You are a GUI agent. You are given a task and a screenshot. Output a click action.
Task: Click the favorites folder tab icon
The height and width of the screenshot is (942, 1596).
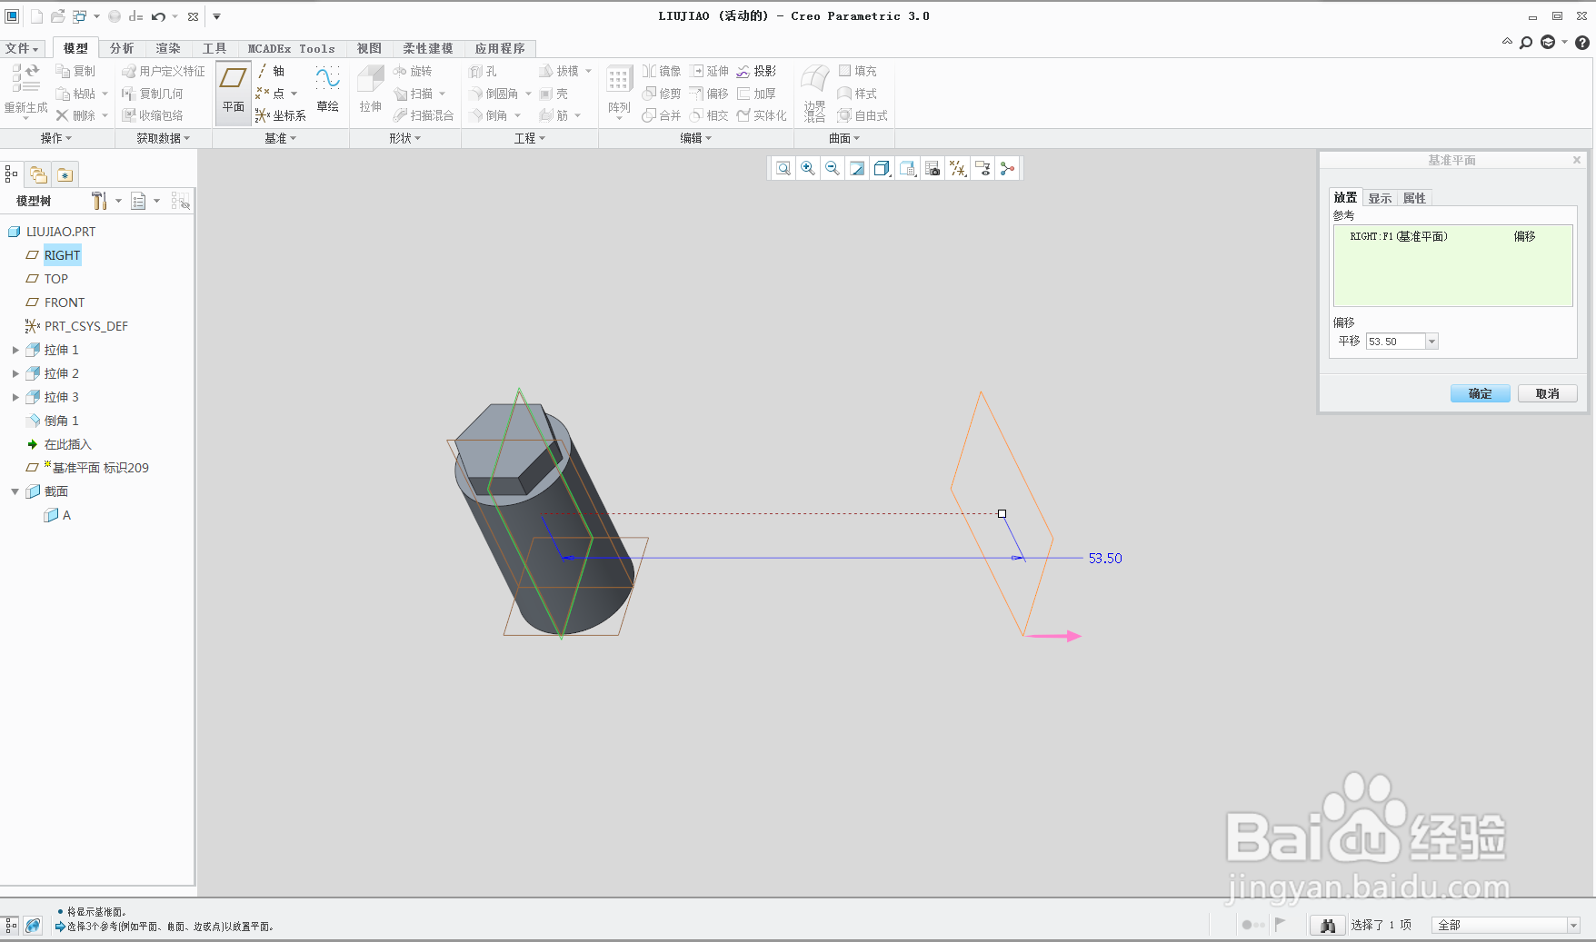[x=65, y=174]
